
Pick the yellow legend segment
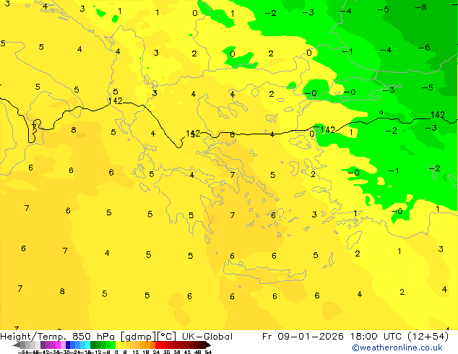[118, 345]
